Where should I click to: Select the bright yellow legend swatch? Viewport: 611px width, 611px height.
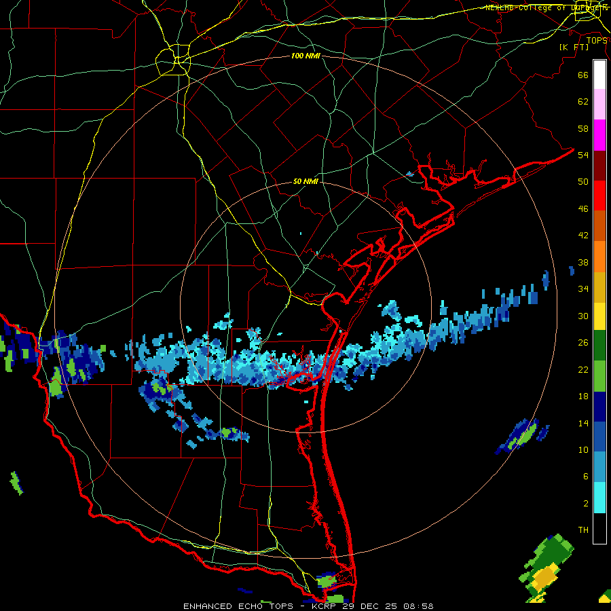pyautogui.click(x=599, y=316)
